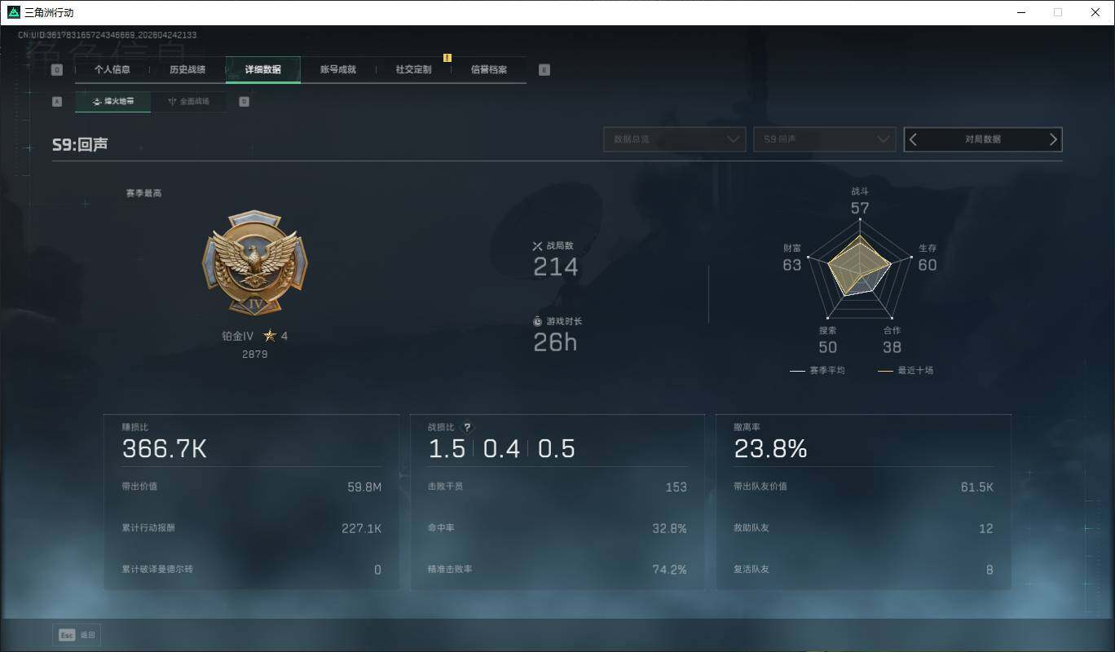
Task: Open the 信誉档案 tab
Action: pyautogui.click(x=489, y=69)
